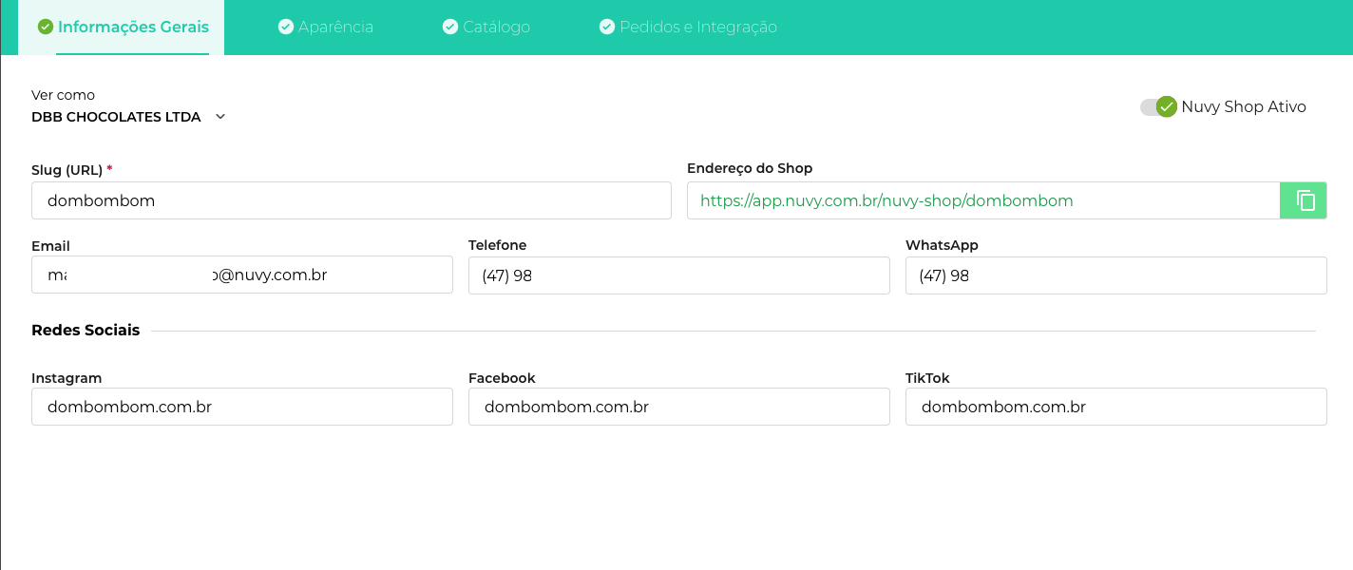Click the checkmark icon beside Pedidos e Integração
Viewport: 1353px width, 570px height.
(607, 27)
